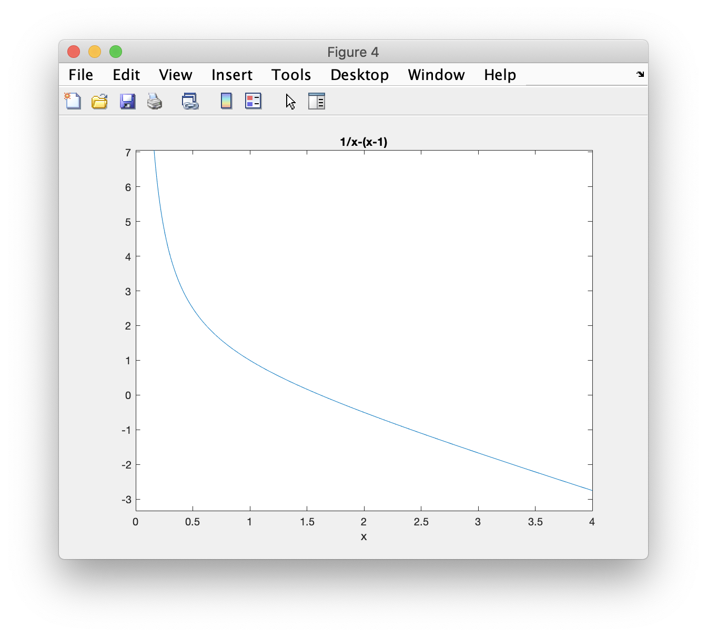Open the Help menu

500,75
